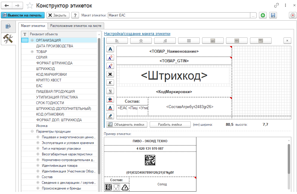Screen dimensions: 297x194
Task: Click the Макет этикетки name field
Action: tap(178, 15)
